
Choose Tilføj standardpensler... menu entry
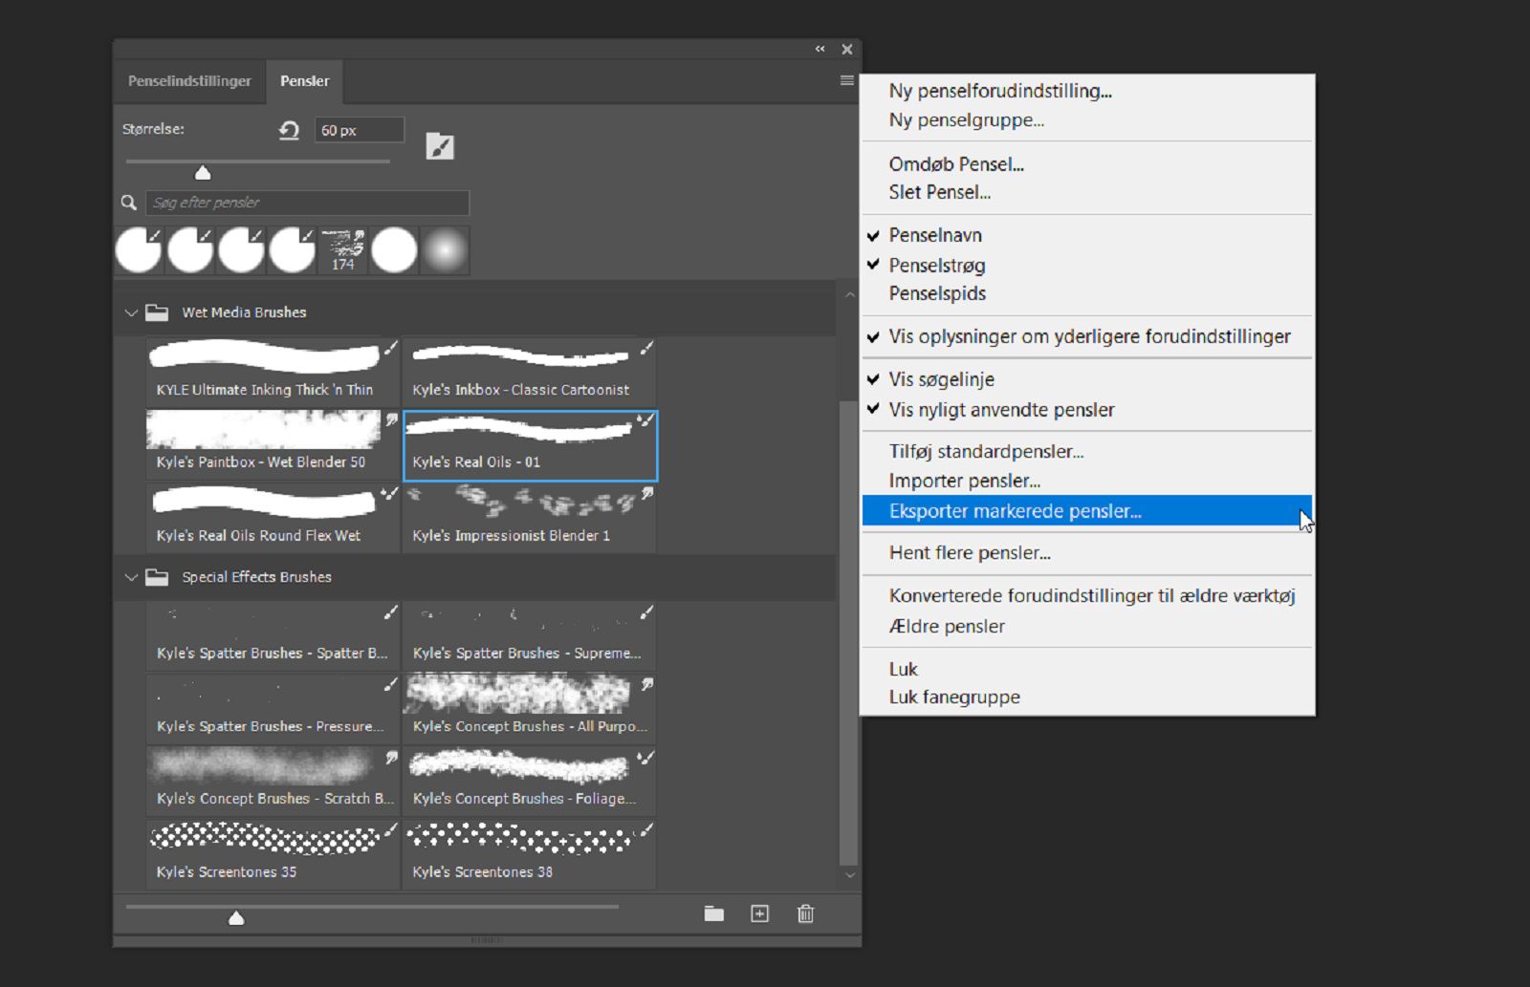(x=1087, y=452)
